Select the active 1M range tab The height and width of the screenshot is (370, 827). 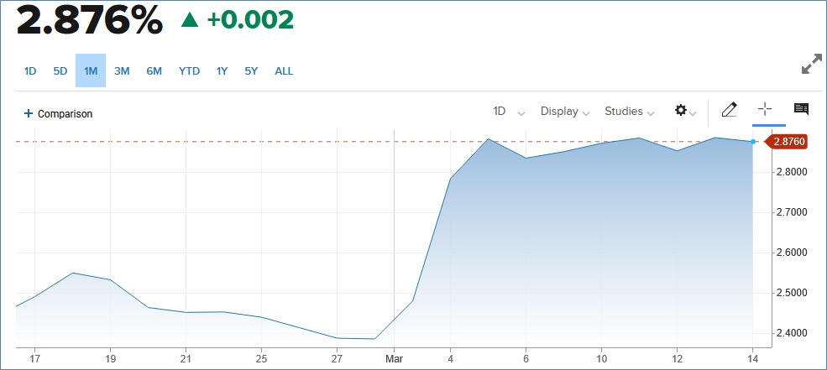(x=91, y=71)
